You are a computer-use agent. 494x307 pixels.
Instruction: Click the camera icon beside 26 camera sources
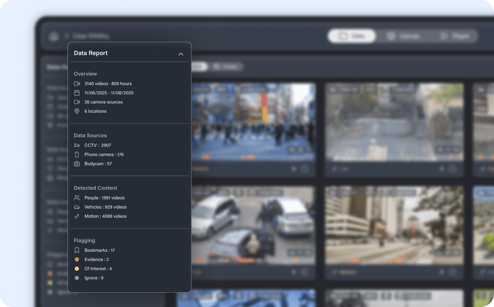[x=77, y=102]
